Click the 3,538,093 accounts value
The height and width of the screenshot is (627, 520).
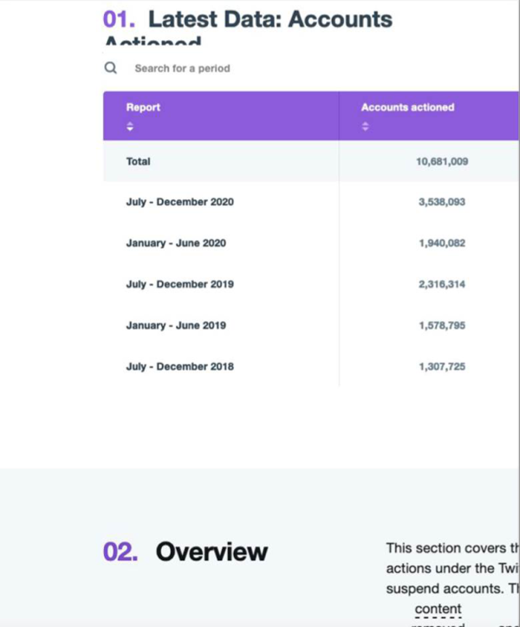pos(441,202)
